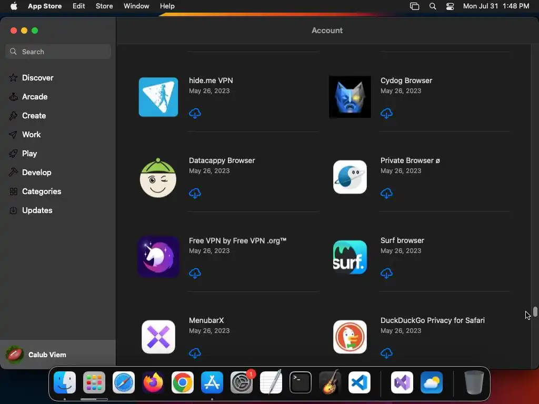The width and height of the screenshot is (539, 404).
Task: Click the MenubarX title text
Action: pyautogui.click(x=206, y=320)
